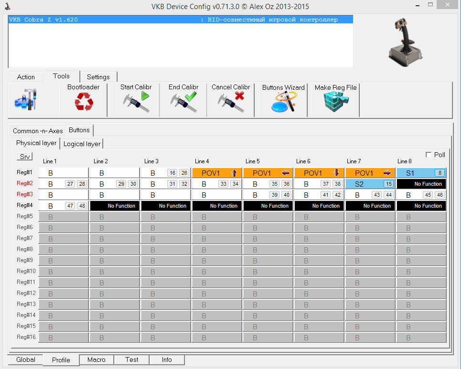Click the Reg#1 Line 1 B cell
Screen dimensions: 461x369
click(x=64, y=173)
